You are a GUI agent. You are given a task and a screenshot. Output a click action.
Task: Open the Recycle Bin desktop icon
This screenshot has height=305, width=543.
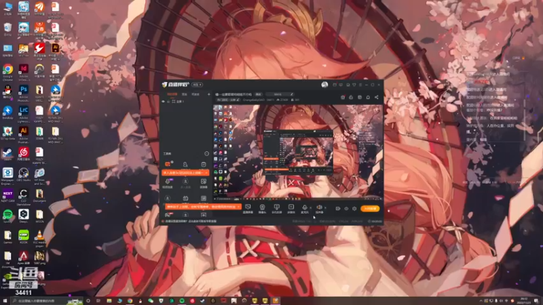click(x=7, y=29)
